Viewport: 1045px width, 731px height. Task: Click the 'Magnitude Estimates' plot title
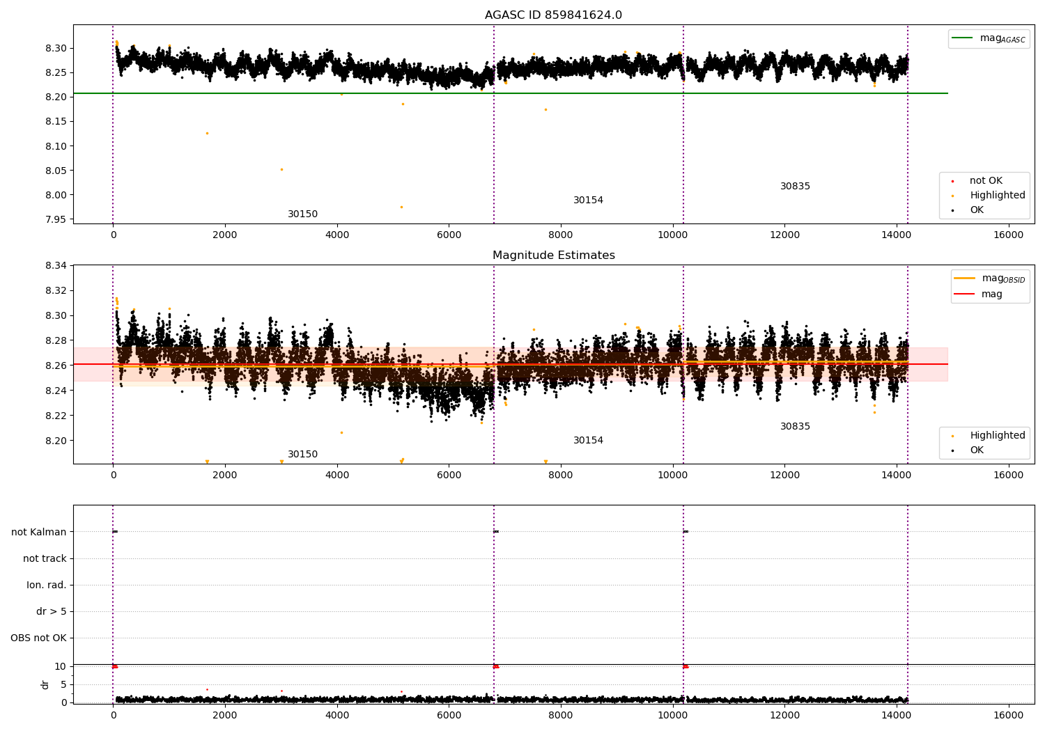(x=553, y=256)
